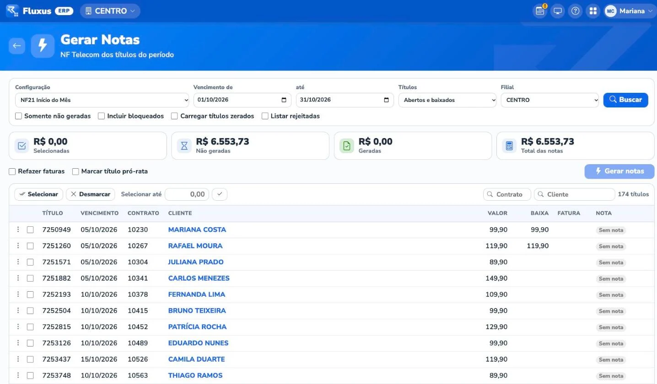Click the checkmark icon next to Selecionar até
657x384 pixels.
tap(220, 194)
